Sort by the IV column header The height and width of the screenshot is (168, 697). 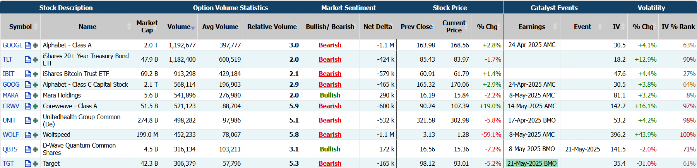(617, 27)
